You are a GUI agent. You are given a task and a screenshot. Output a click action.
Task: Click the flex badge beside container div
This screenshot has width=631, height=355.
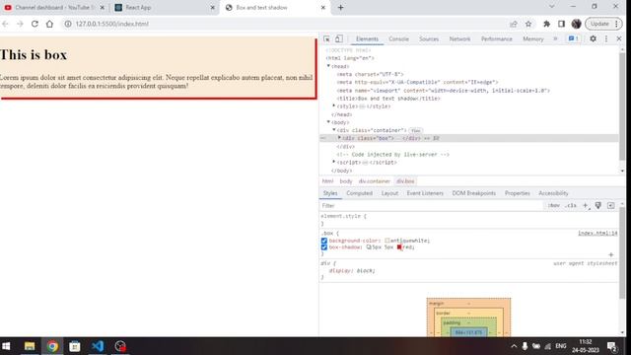click(416, 130)
